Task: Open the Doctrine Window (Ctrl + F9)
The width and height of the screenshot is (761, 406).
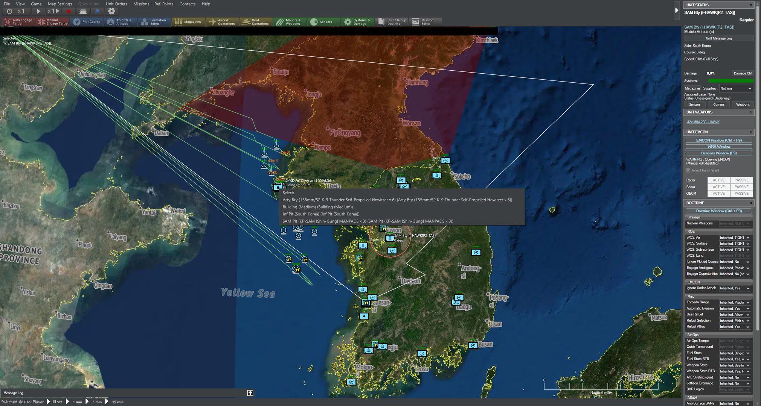Action: coord(719,211)
